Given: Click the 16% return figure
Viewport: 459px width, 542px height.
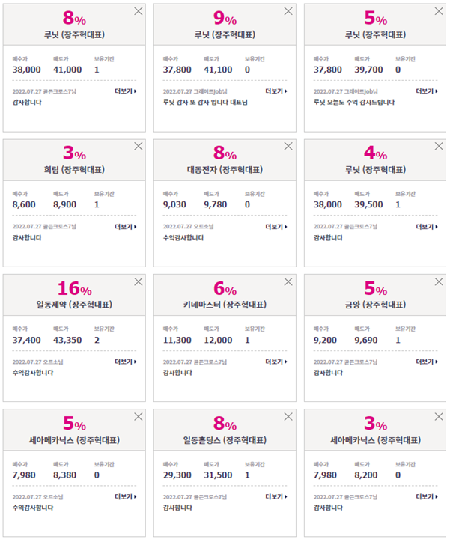Looking at the screenshot, I should [x=75, y=288].
